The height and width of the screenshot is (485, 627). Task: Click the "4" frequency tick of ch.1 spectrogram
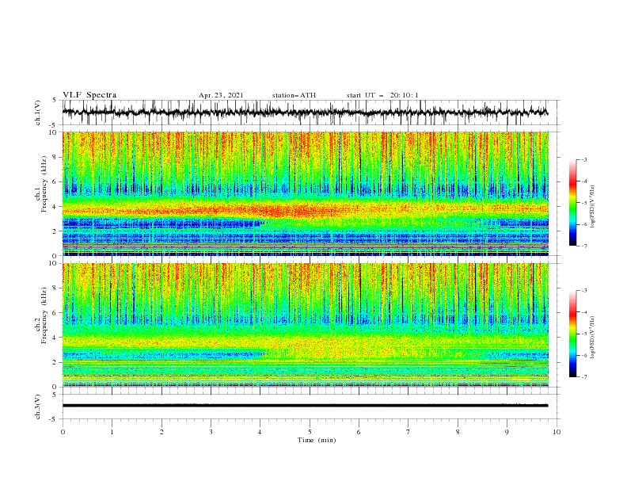coord(55,207)
